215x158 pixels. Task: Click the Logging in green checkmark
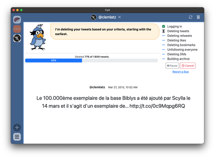click(x=163, y=26)
